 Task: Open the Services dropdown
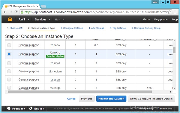pos(43,20)
